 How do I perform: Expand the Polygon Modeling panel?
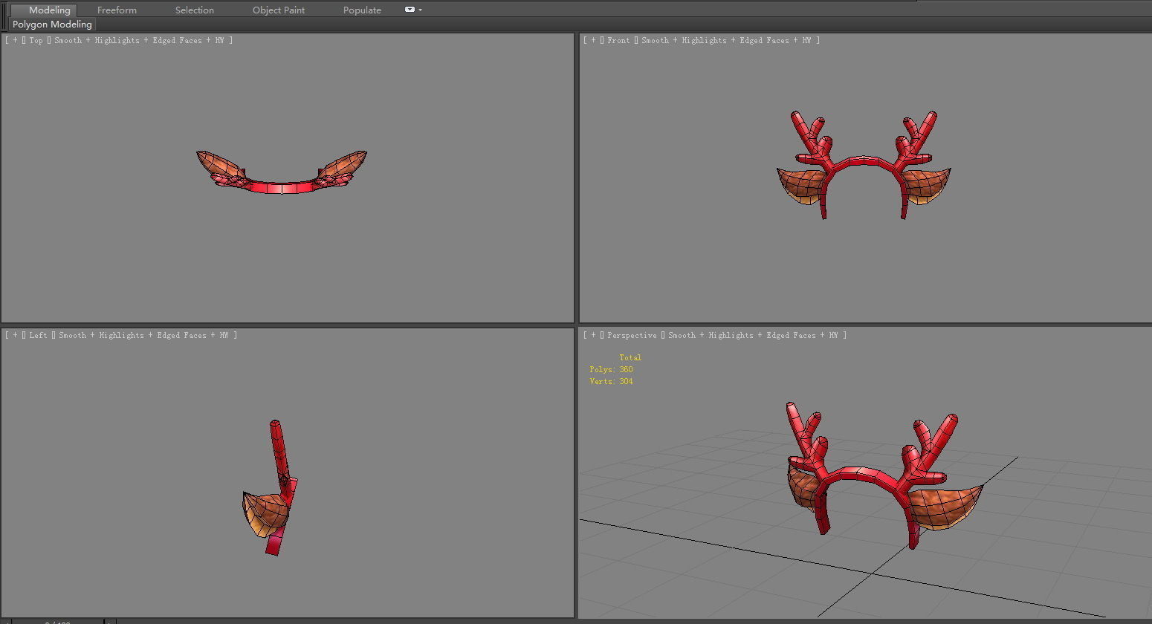pyautogui.click(x=52, y=25)
